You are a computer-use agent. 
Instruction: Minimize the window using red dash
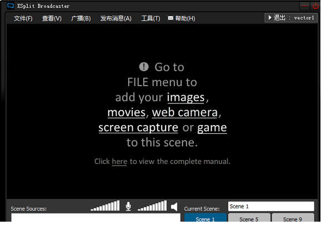click(x=305, y=6)
